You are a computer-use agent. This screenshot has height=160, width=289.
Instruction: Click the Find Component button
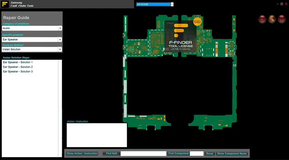[178, 153]
